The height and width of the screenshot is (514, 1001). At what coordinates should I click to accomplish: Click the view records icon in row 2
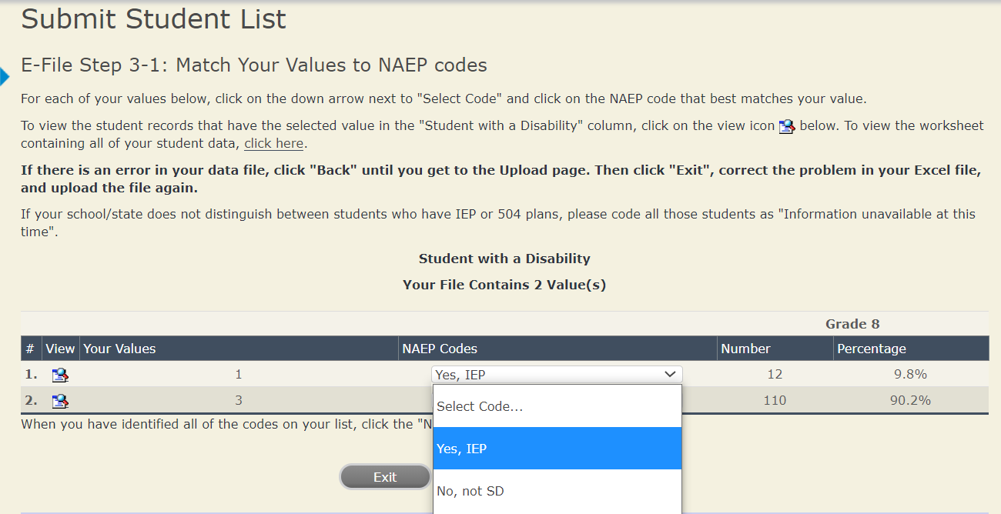point(60,401)
